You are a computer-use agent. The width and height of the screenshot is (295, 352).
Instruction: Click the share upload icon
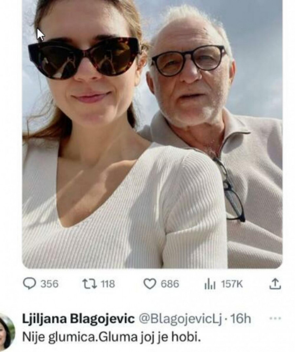[275, 284]
